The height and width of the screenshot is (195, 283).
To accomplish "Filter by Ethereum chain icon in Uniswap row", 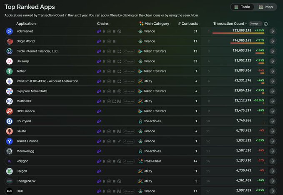I will click(x=104, y=61).
